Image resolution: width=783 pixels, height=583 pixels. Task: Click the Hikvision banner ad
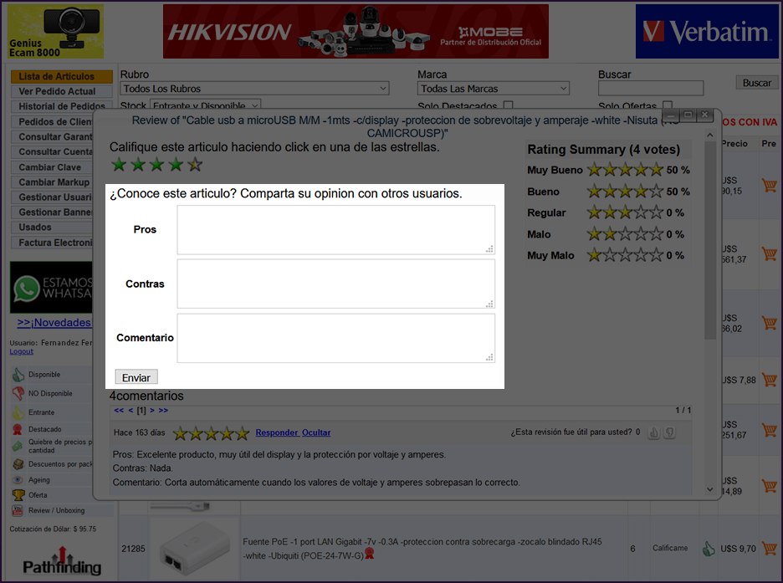click(356, 32)
